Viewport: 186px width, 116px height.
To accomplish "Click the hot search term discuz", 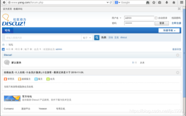I will 123,37.
